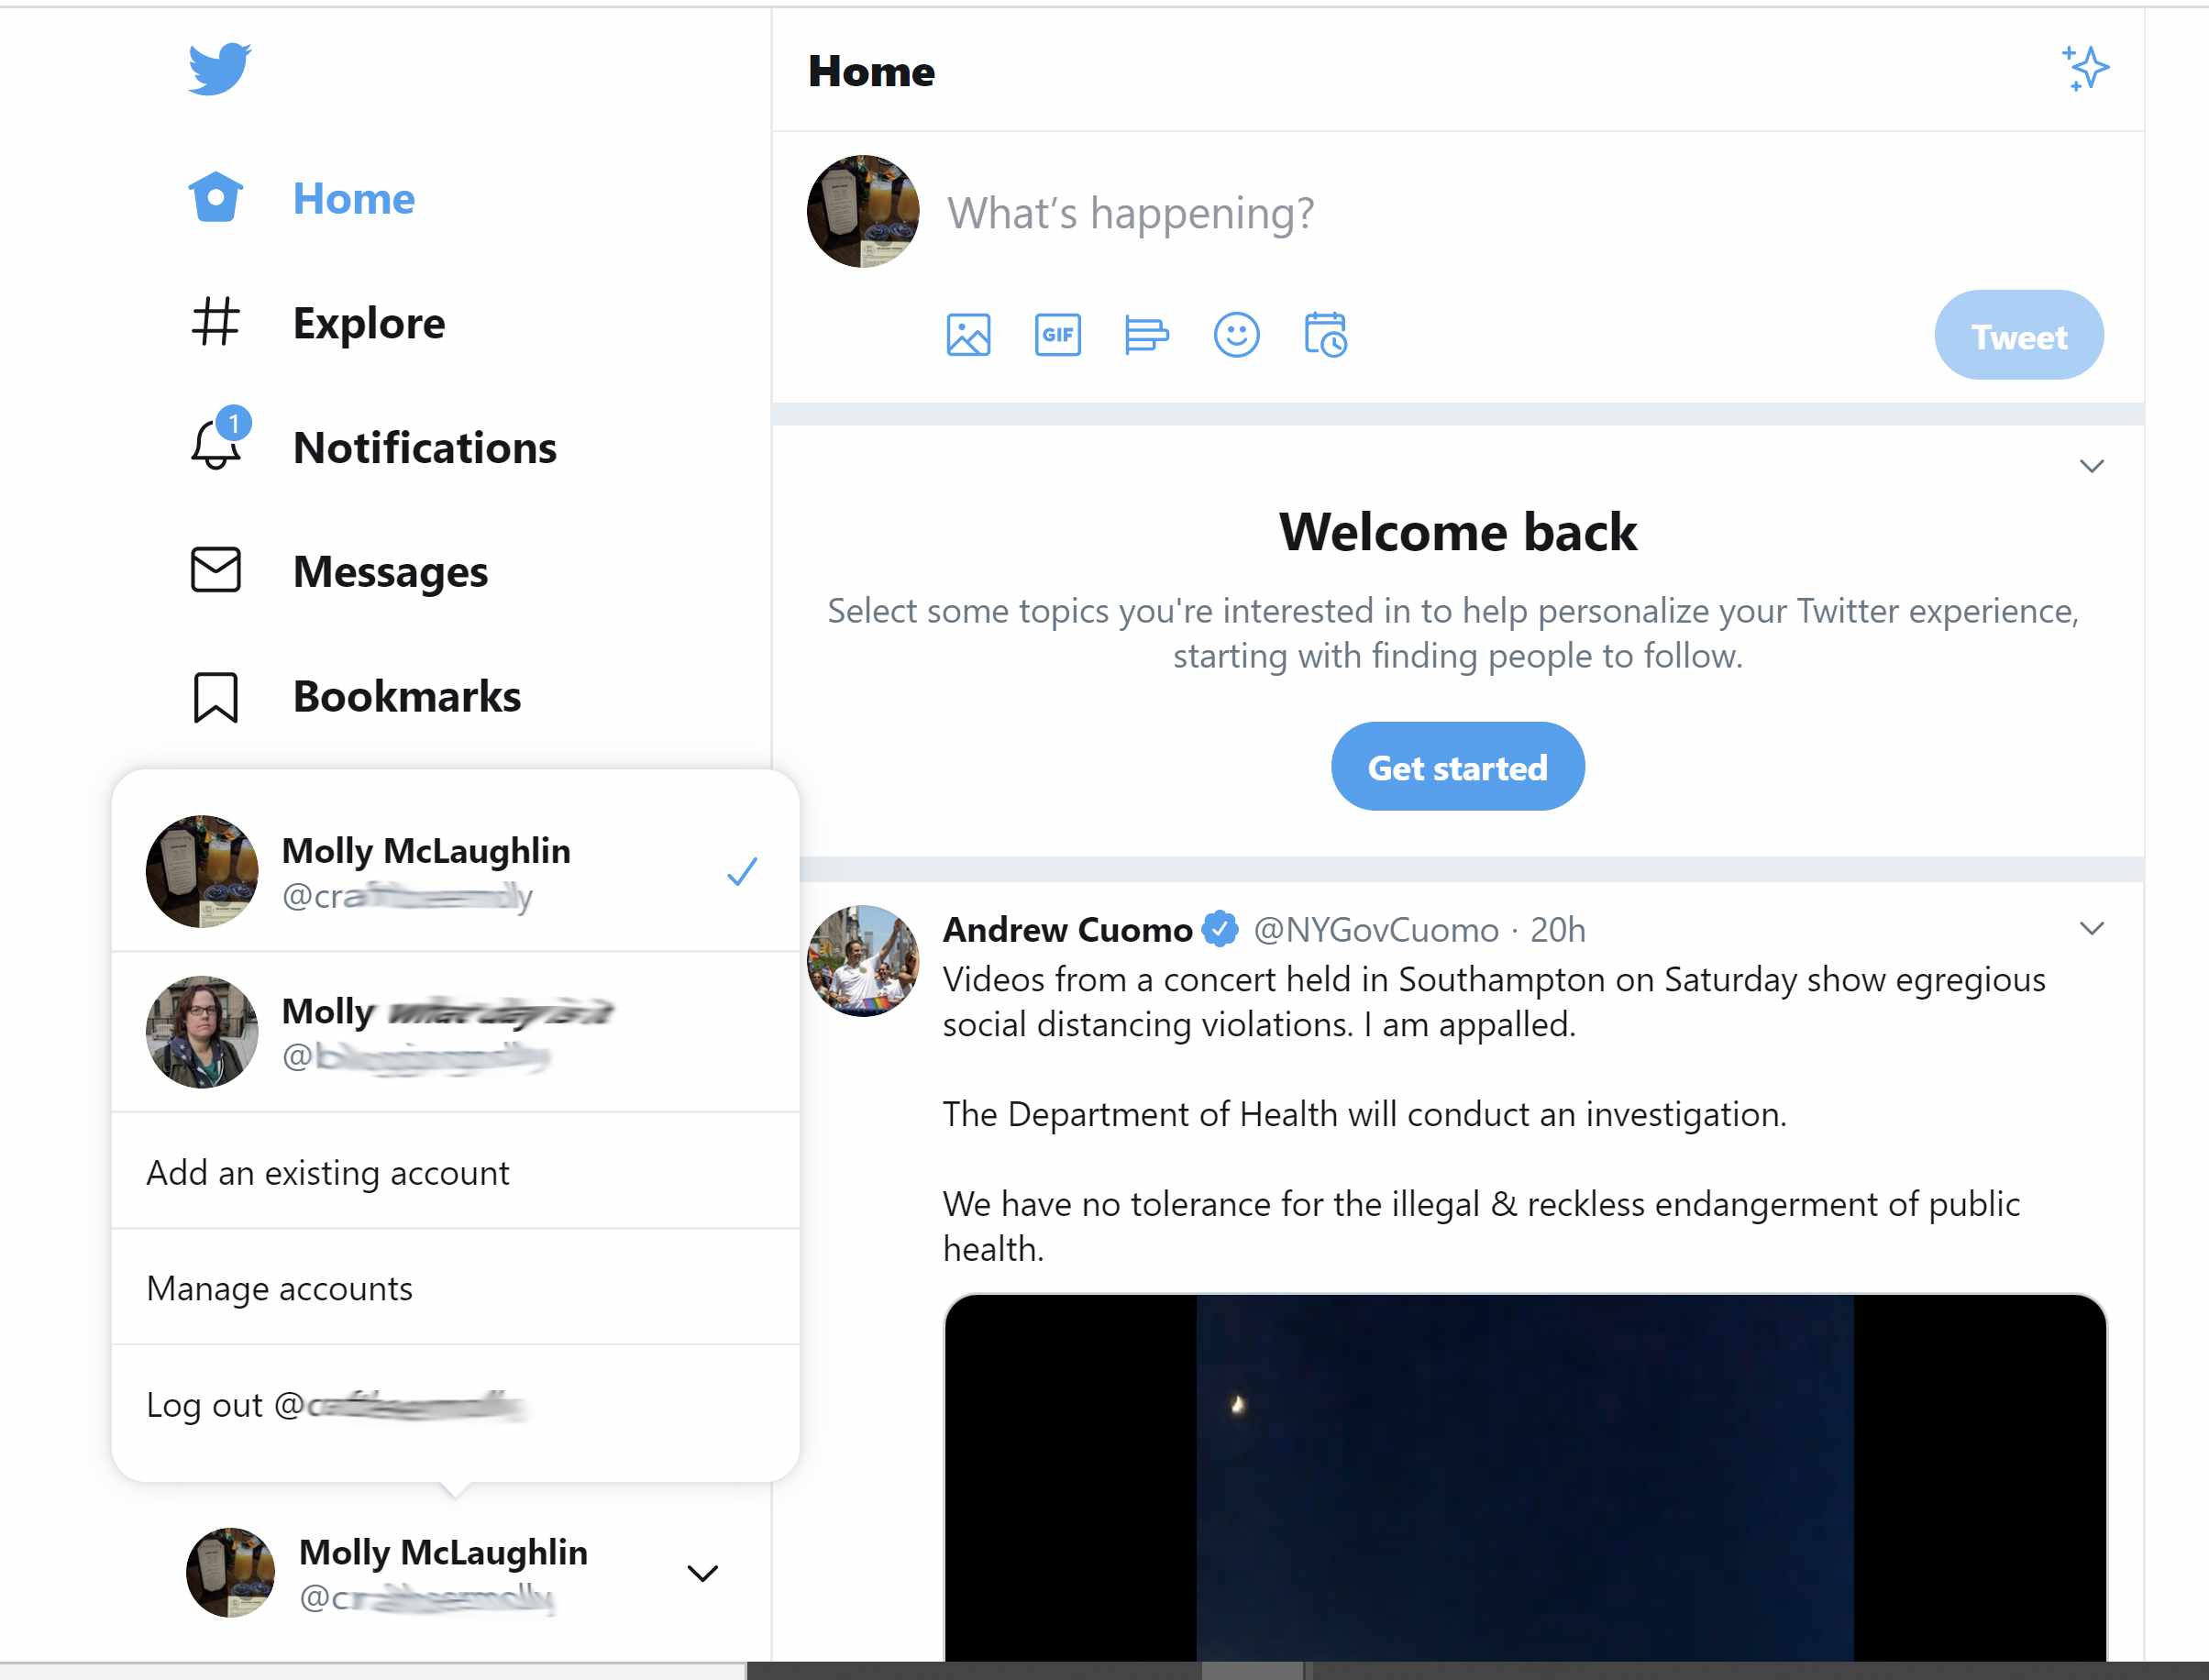
Task: Open the @NYGovCuomo handle link
Action: click(1376, 930)
